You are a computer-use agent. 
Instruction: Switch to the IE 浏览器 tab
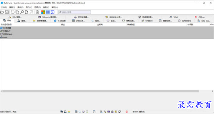coord(60,21)
